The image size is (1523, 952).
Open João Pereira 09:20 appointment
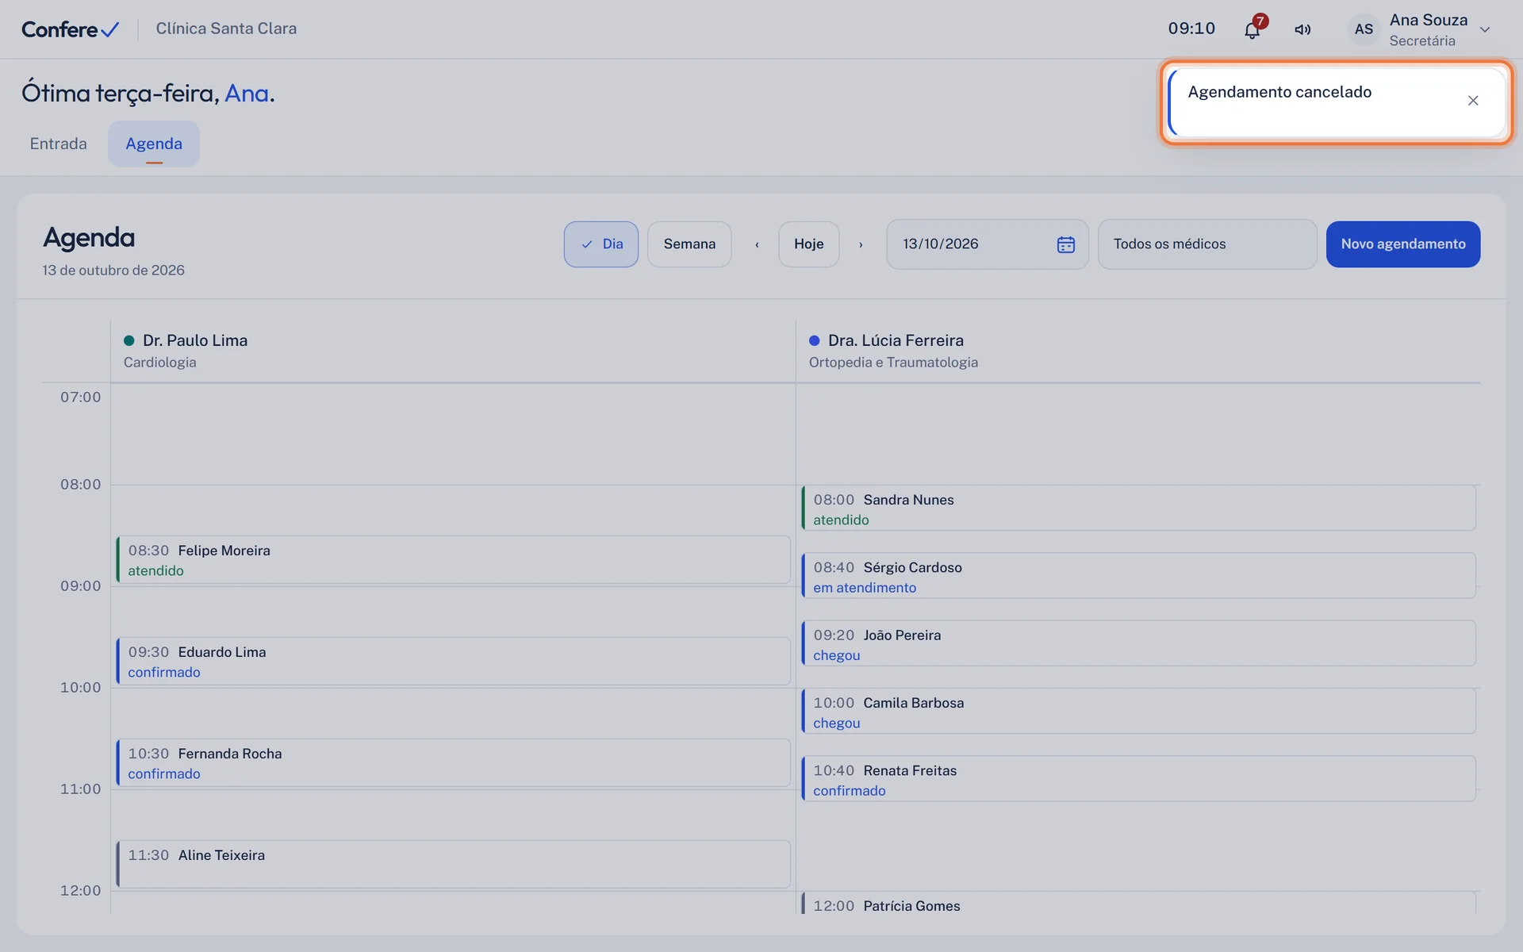1138,643
